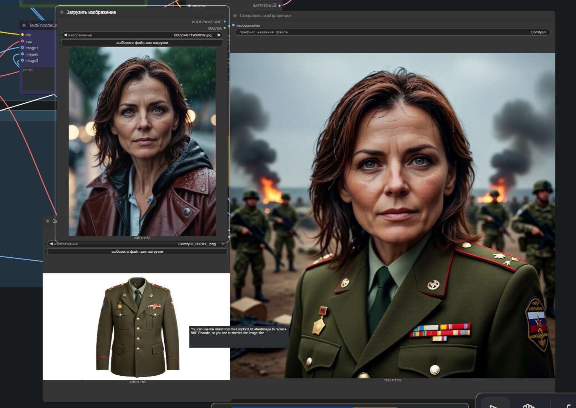Select the image1 input connector
Screen dimensions: 576x408
point(22,48)
